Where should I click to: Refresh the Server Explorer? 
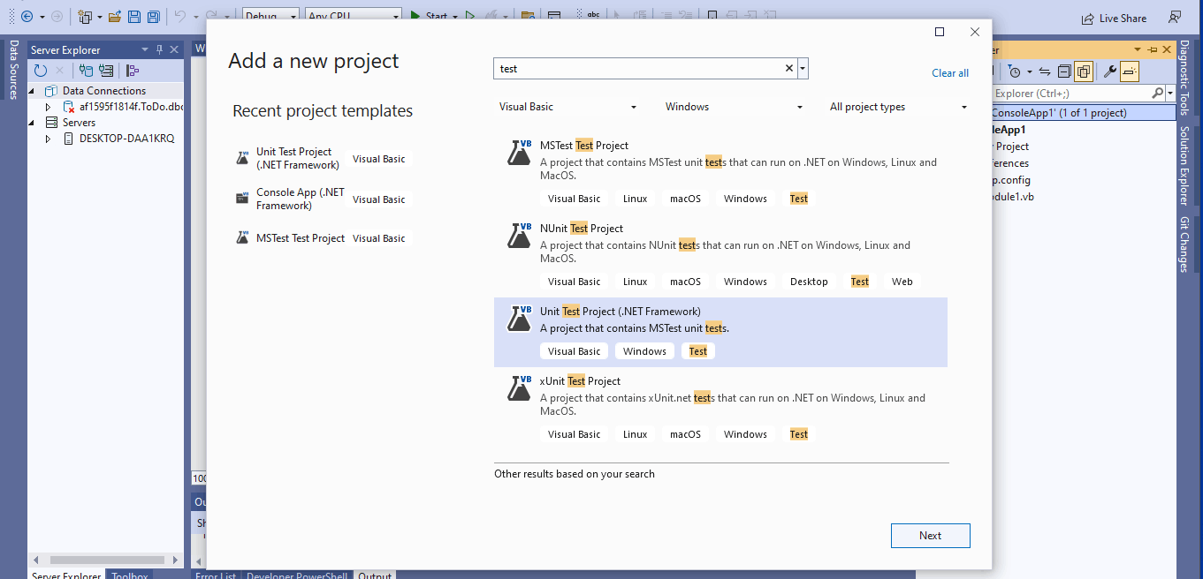tap(41, 71)
